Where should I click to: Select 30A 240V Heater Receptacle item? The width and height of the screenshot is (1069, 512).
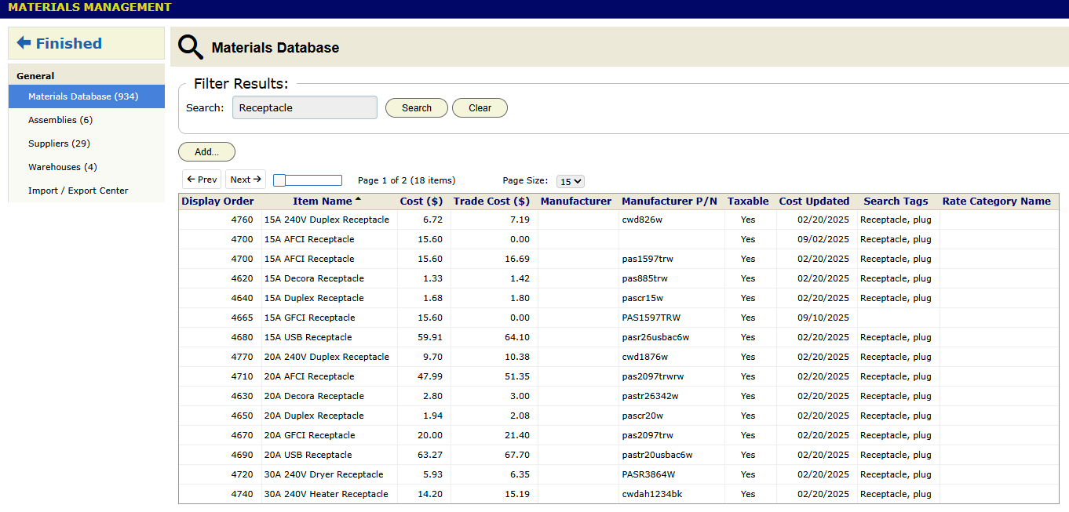(326, 494)
